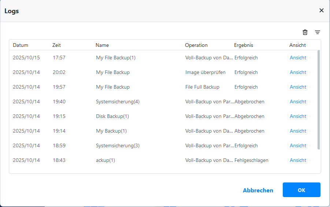The image size is (330, 207).
Task: Close the Logs dialog with the X
Action: point(322,10)
